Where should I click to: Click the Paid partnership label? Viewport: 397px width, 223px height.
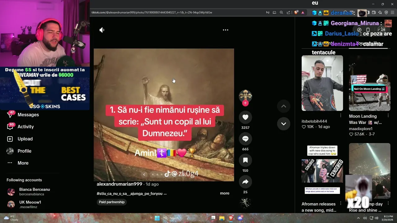point(112,202)
